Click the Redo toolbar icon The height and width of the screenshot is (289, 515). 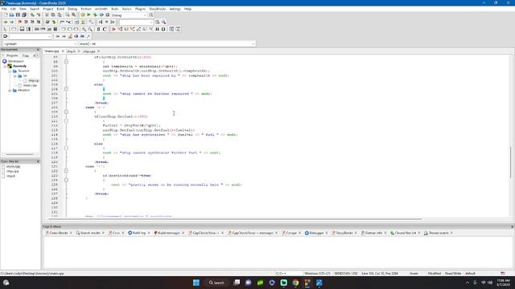point(39,15)
